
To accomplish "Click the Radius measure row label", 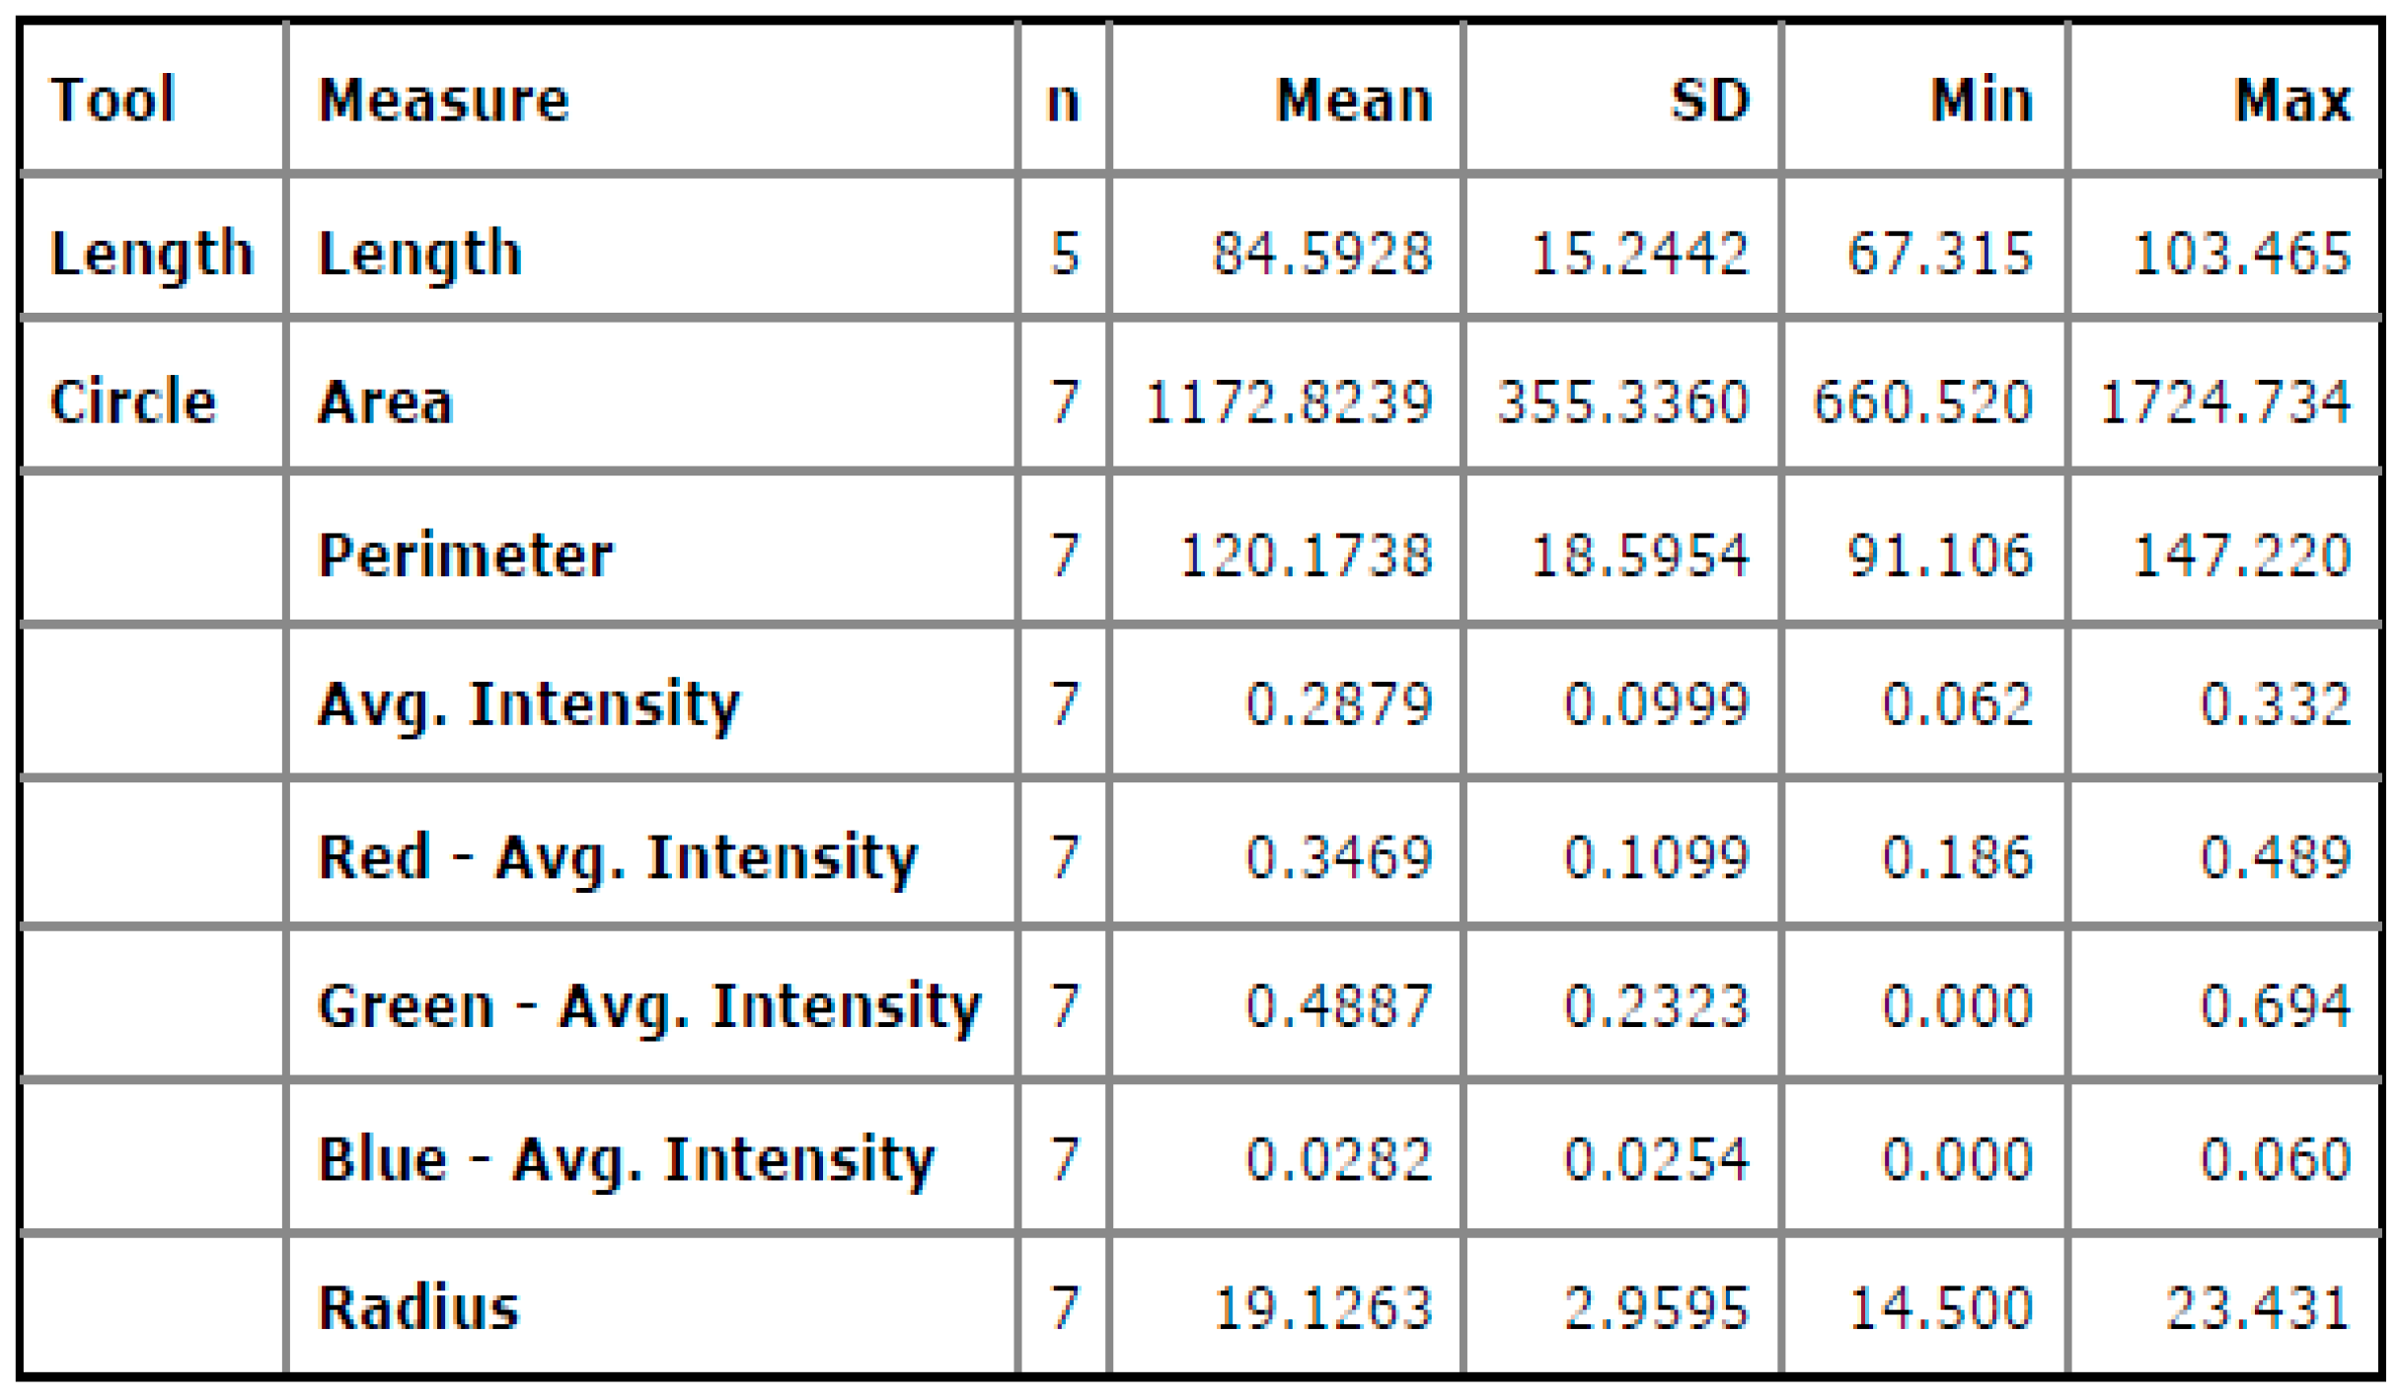I will point(418,1308).
